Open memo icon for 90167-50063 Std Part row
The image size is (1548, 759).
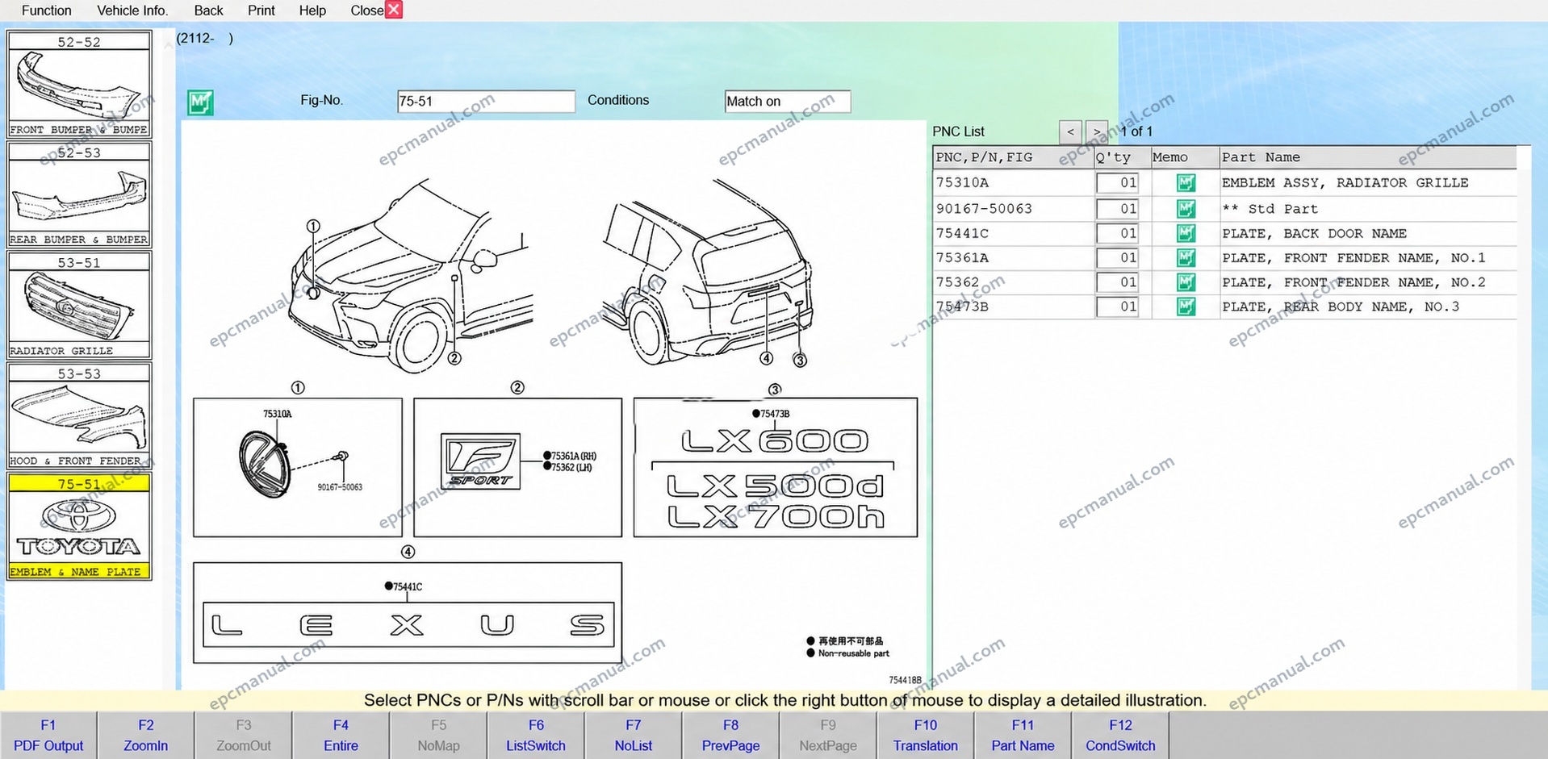(1186, 209)
